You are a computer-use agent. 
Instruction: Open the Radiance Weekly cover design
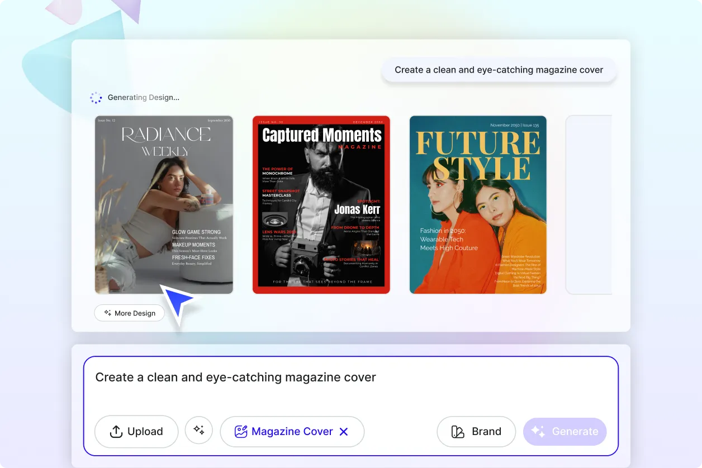164,204
